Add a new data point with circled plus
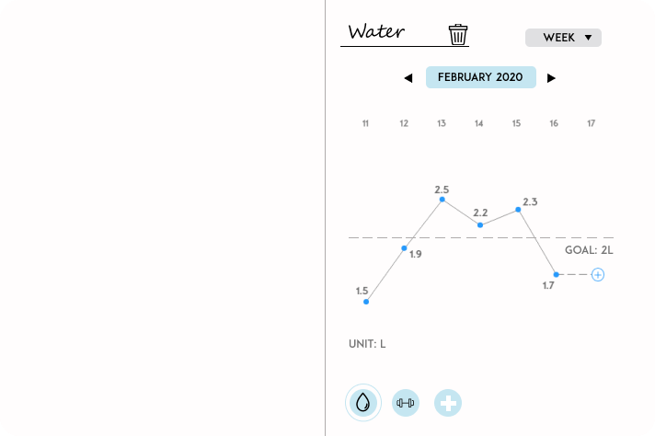Screen dimensions: 655x436 (x=598, y=274)
